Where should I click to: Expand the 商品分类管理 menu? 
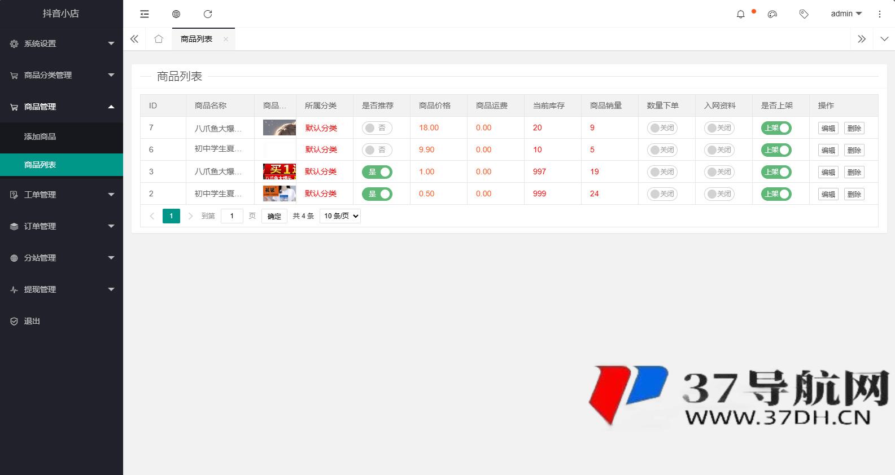click(x=62, y=75)
